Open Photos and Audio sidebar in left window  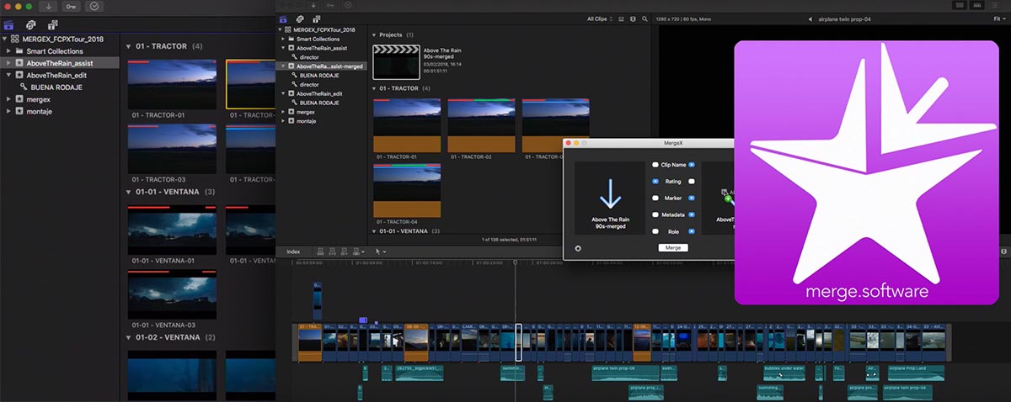coord(30,24)
